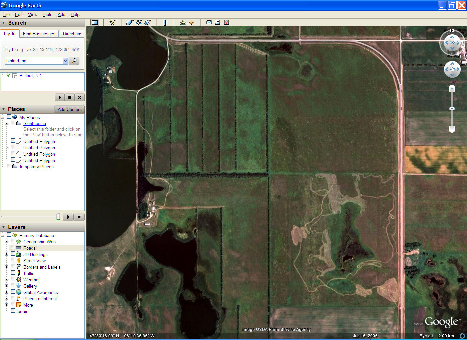467x340 pixels.
Task: Turn on the Street View layer
Action: tap(13, 260)
